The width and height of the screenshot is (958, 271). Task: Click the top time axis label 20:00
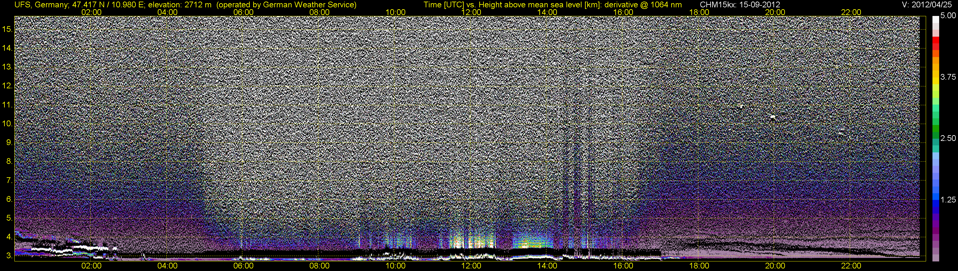[x=775, y=12]
